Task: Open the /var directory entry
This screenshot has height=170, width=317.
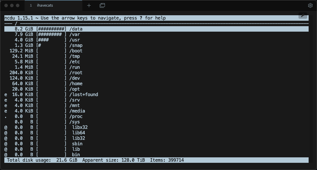Action: [75, 34]
